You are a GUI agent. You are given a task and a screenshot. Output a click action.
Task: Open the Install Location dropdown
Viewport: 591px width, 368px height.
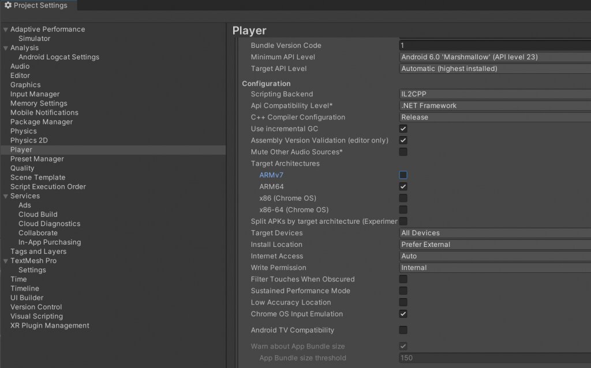(x=495, y=245)
